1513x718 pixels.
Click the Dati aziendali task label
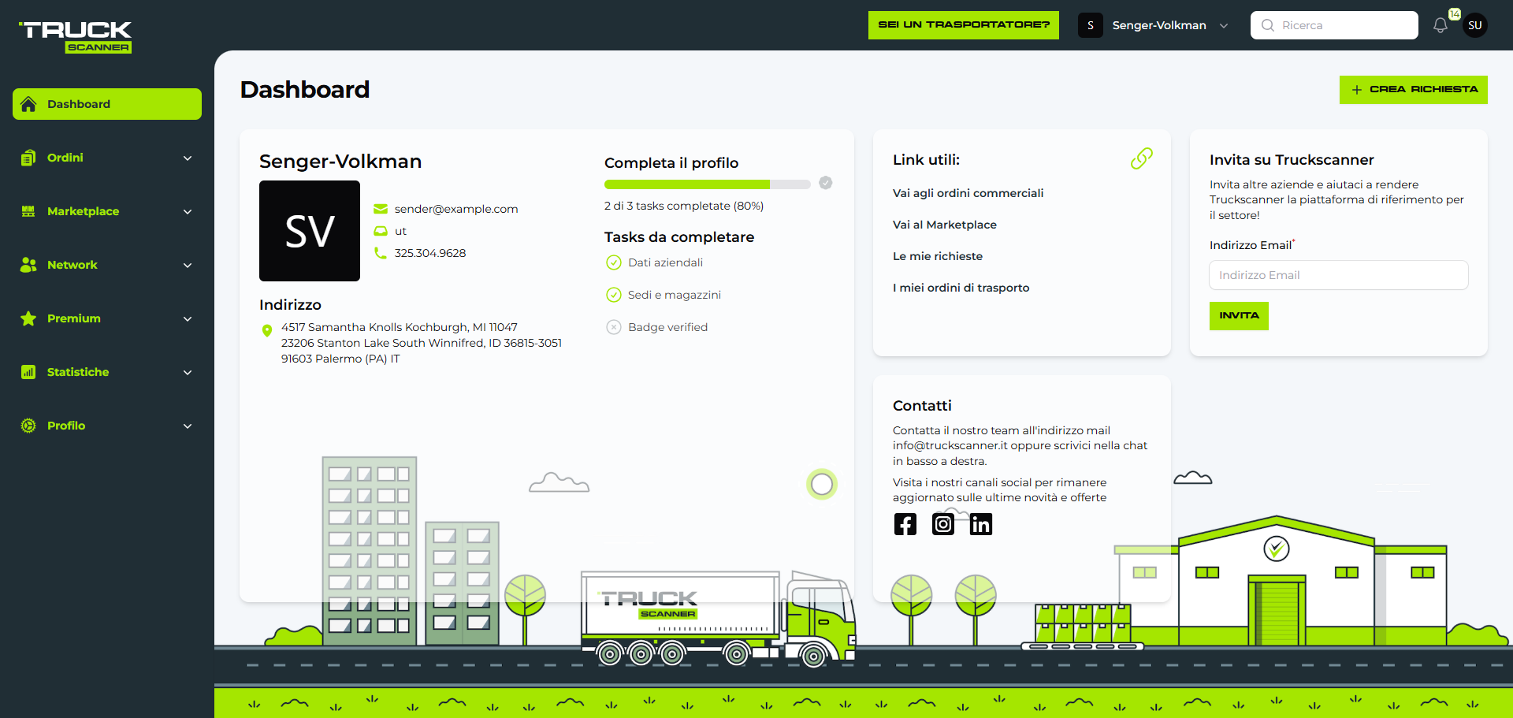pos(665,262)
